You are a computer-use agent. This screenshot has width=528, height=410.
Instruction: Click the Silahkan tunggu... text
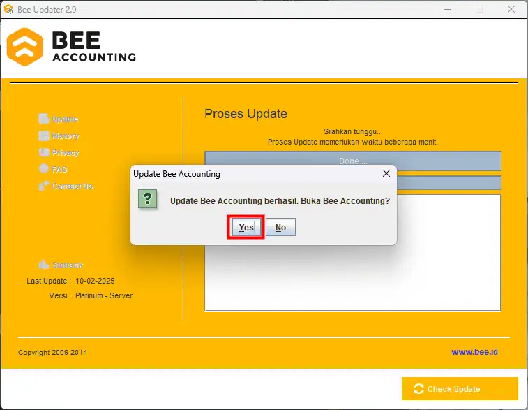pos(353,131)
